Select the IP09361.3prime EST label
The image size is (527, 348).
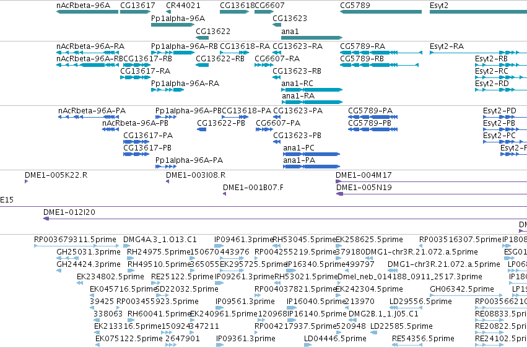coord(246,339)
